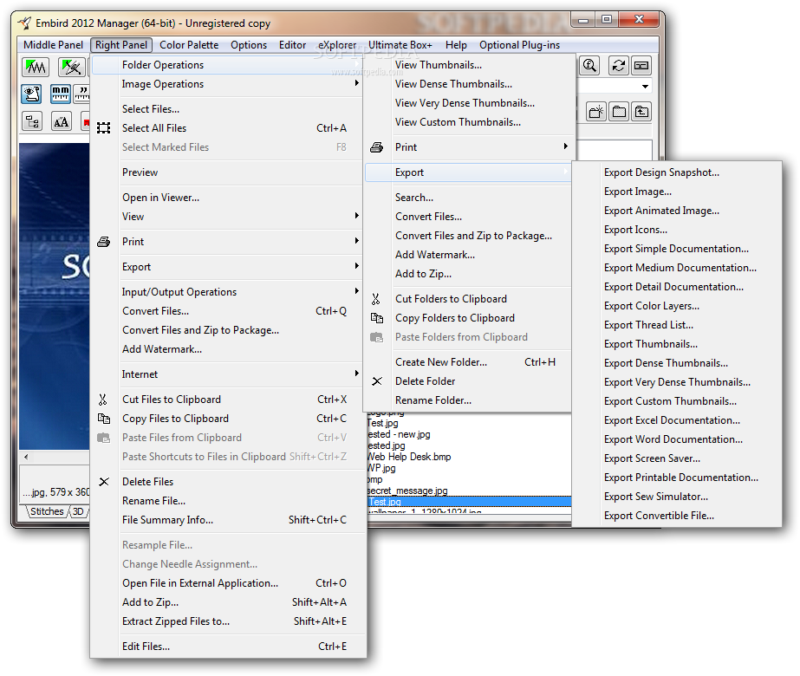
Task: Expand Print submenu under Folder Operations
Action: coord(565,146)
